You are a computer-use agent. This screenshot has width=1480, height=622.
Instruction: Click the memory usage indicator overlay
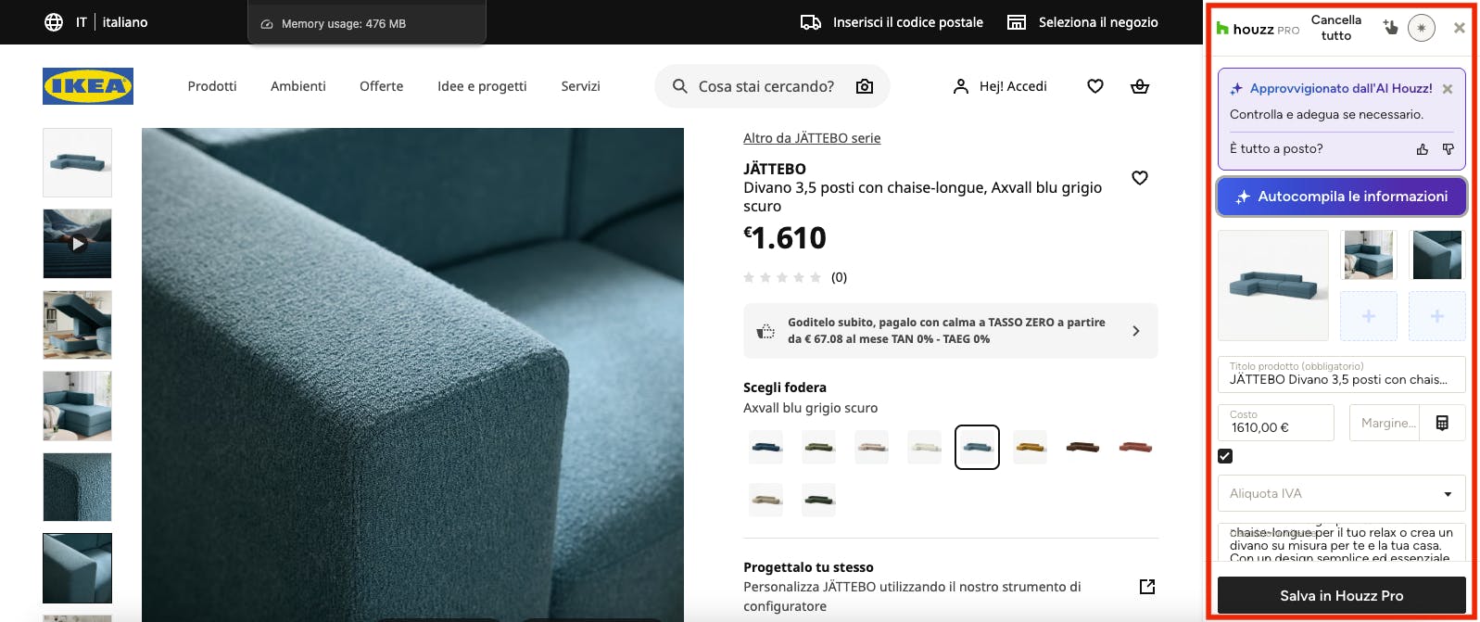point(367,23)
